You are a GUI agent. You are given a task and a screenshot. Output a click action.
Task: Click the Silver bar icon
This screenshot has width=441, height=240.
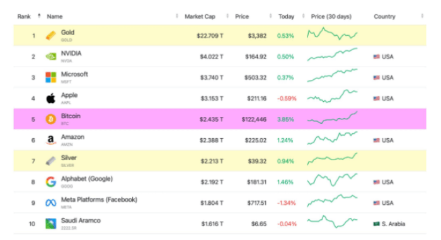click(x=51, y=161)
